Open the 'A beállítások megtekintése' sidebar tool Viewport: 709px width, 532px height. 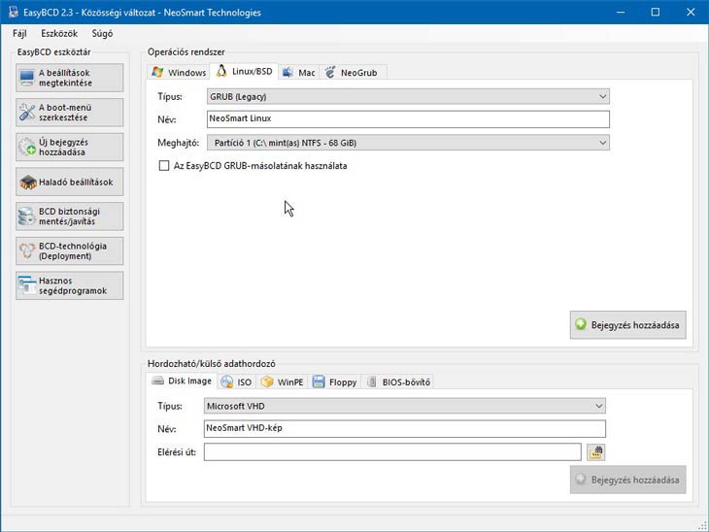pos(70,78)
